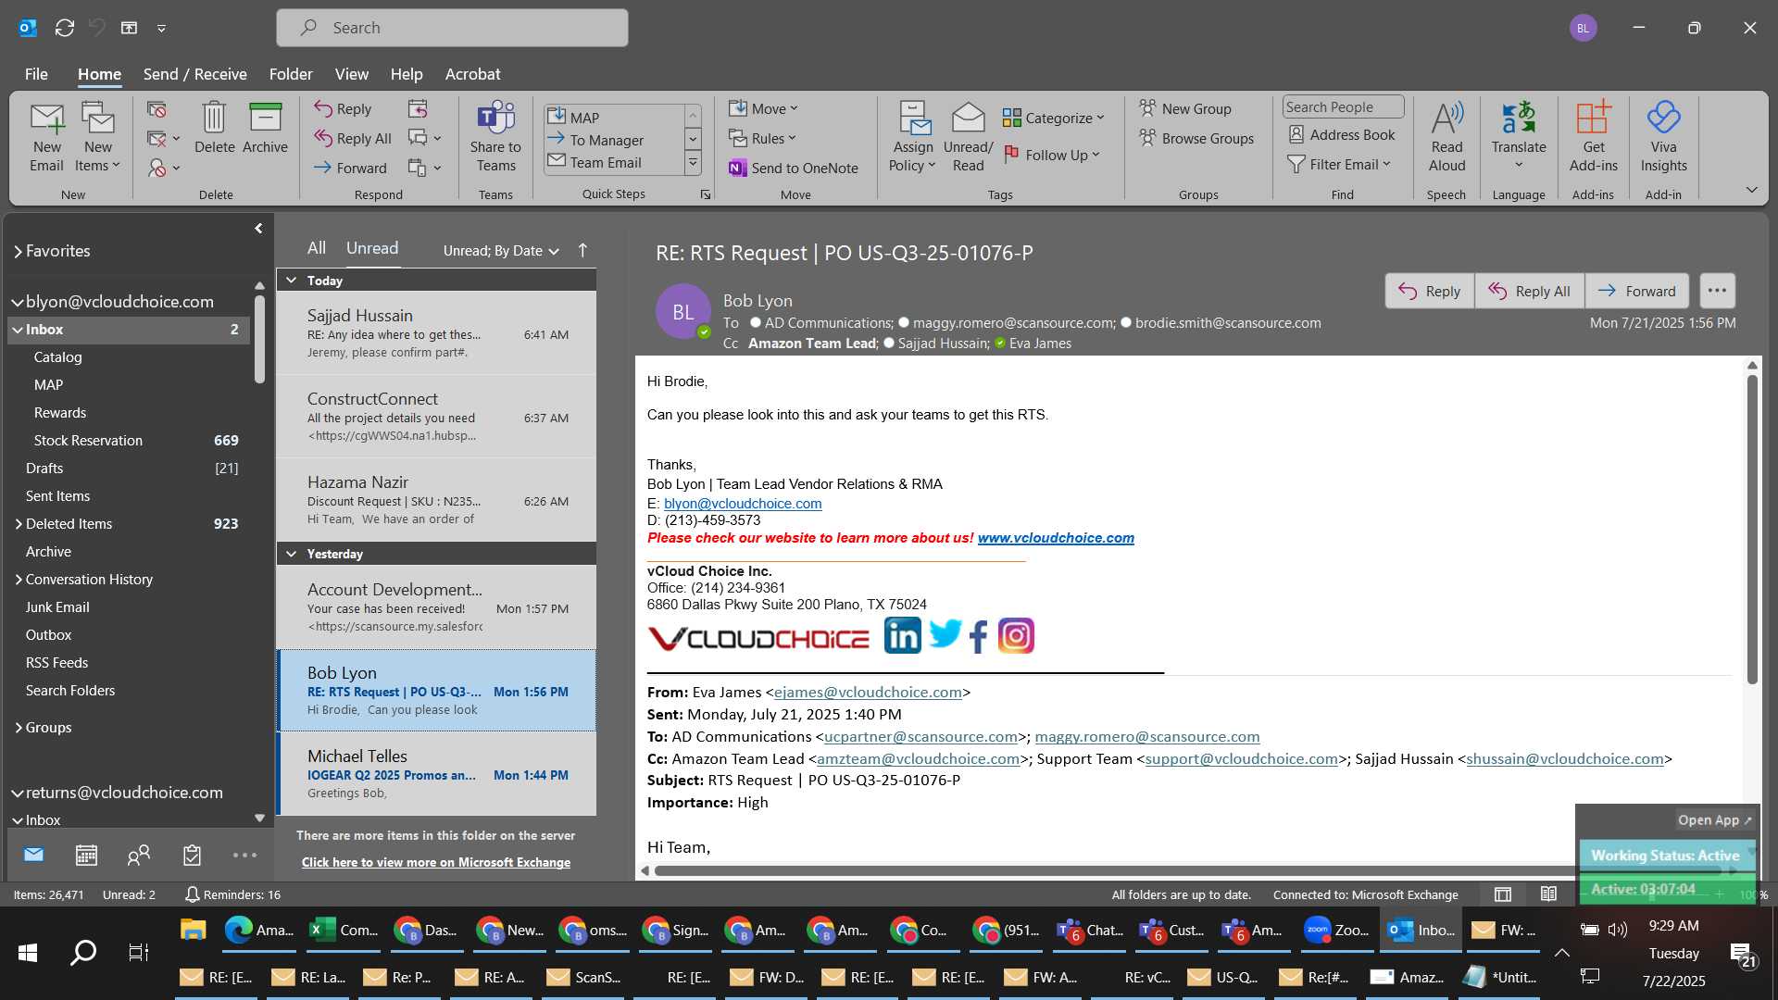Open the Acrobat tab
The image size is (1778, 1000).
(472, 74)
